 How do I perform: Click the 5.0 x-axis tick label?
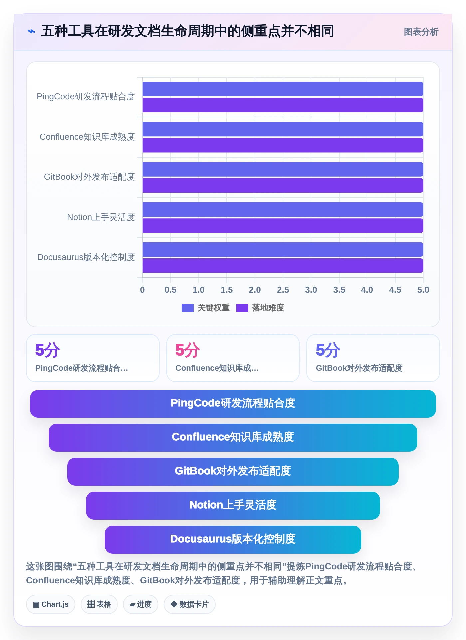(423, 290)
